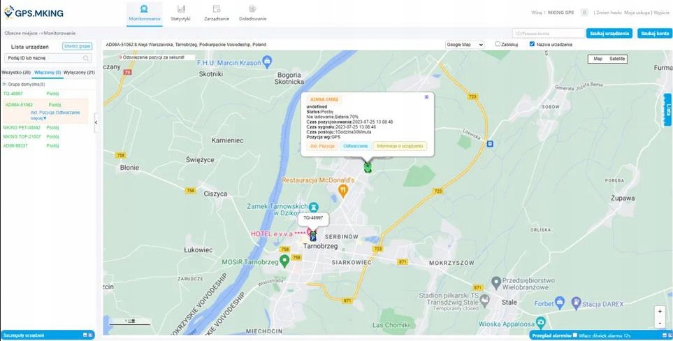Image resolution: width=673 pixels, height=341 pixels.
Task: Switch to the Wyłączony (21) tab
Action: (x=79, y=72)
